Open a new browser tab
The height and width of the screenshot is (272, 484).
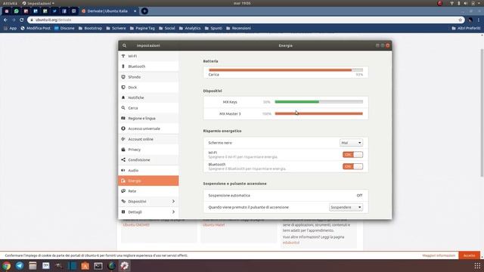144,11
